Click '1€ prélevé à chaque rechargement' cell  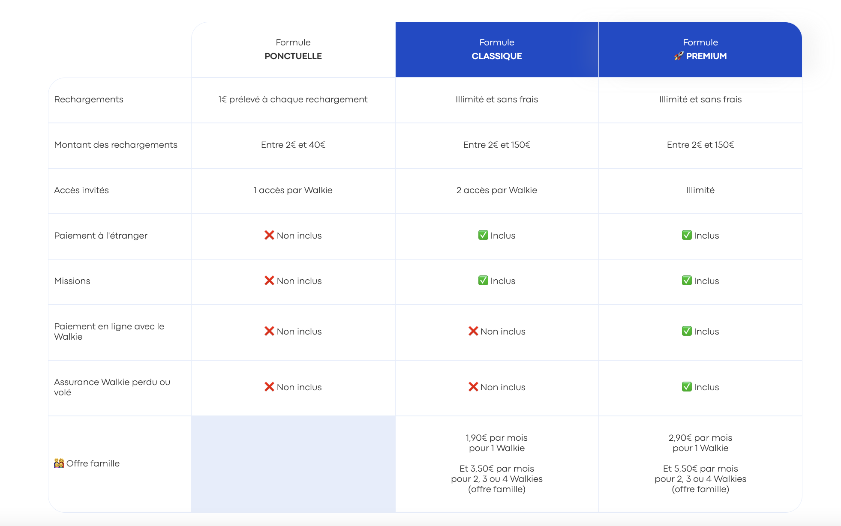coord(293,99)
